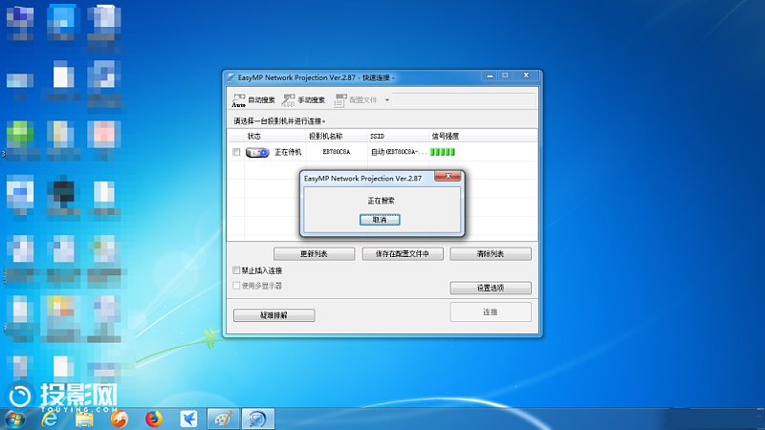
Task: Click the projector icon in the list row
Action: (x=256, y=152)
